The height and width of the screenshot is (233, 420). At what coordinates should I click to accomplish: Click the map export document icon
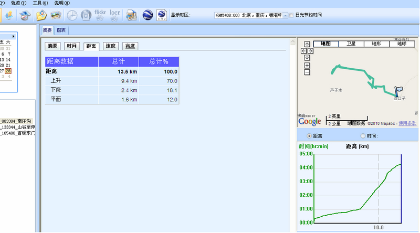coord(132,15)
